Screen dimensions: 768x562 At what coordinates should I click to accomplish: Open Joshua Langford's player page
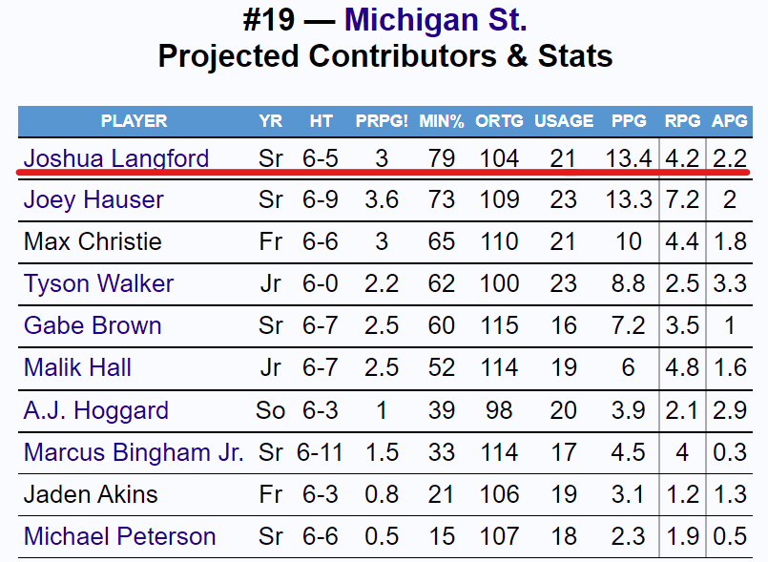click(x=116, y=158)
